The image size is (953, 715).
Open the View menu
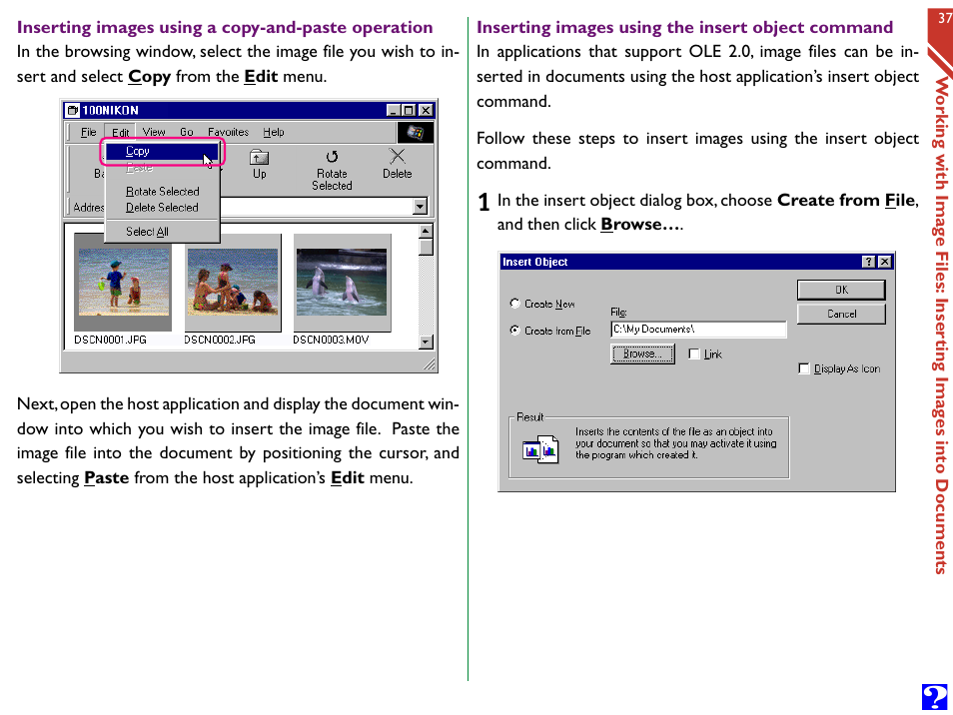point(154,132)
